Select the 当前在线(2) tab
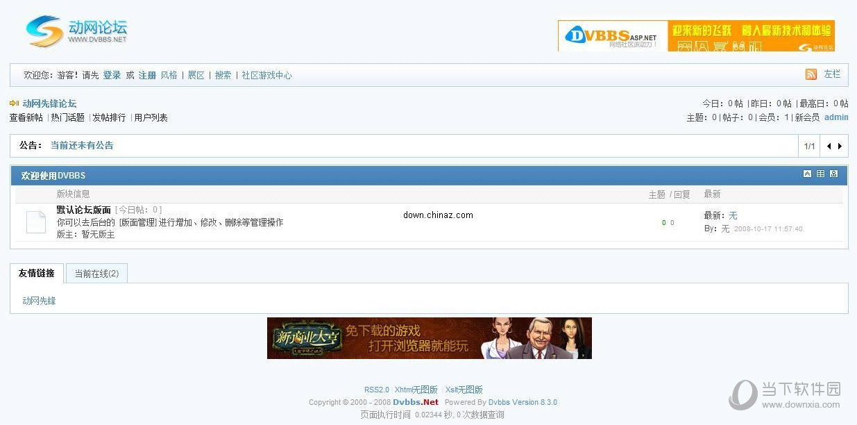This screenshot has width=857, height=425. point(96,274)
